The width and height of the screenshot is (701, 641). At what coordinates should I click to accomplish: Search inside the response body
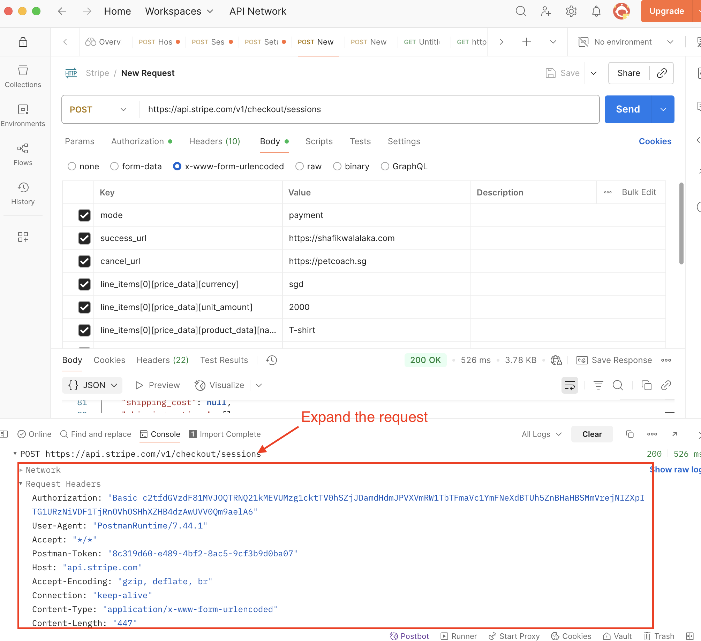618,385
